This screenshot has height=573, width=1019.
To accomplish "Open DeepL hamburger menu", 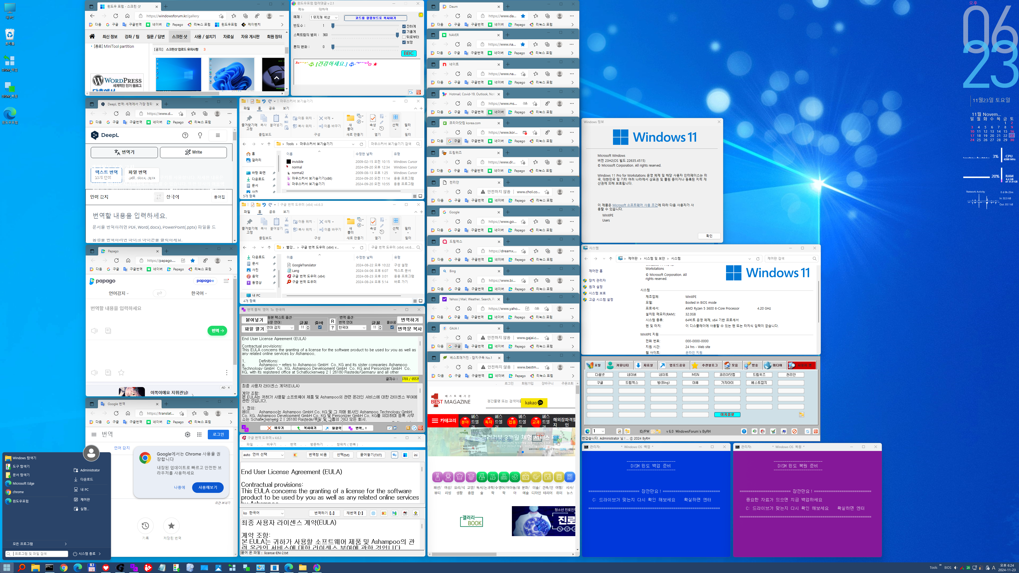I will point(218,135).
